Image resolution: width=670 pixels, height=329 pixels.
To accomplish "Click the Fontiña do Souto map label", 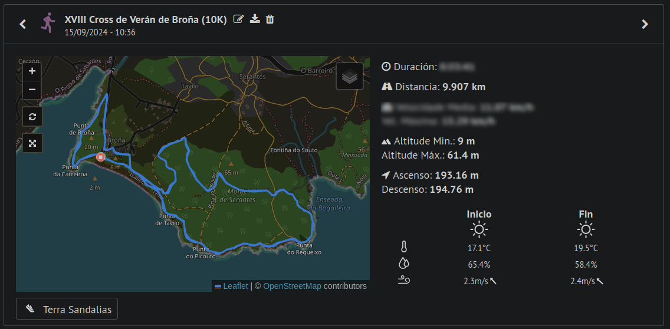I will (294, 150).
